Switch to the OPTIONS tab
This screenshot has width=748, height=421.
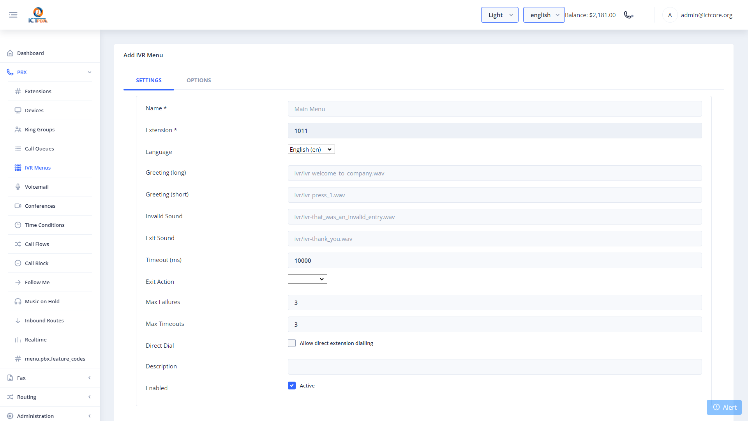199,80
